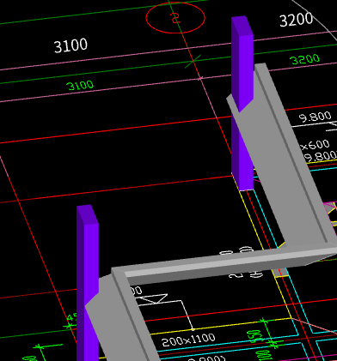Select the green 3200 dimension text
The image size is (337, 361).
click(x=305, y=59)
